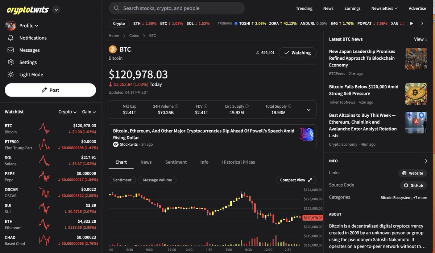435x253 pixels.
Task: Select BTC Bitcoin in the watchlist
Action: tap(50, 129)
